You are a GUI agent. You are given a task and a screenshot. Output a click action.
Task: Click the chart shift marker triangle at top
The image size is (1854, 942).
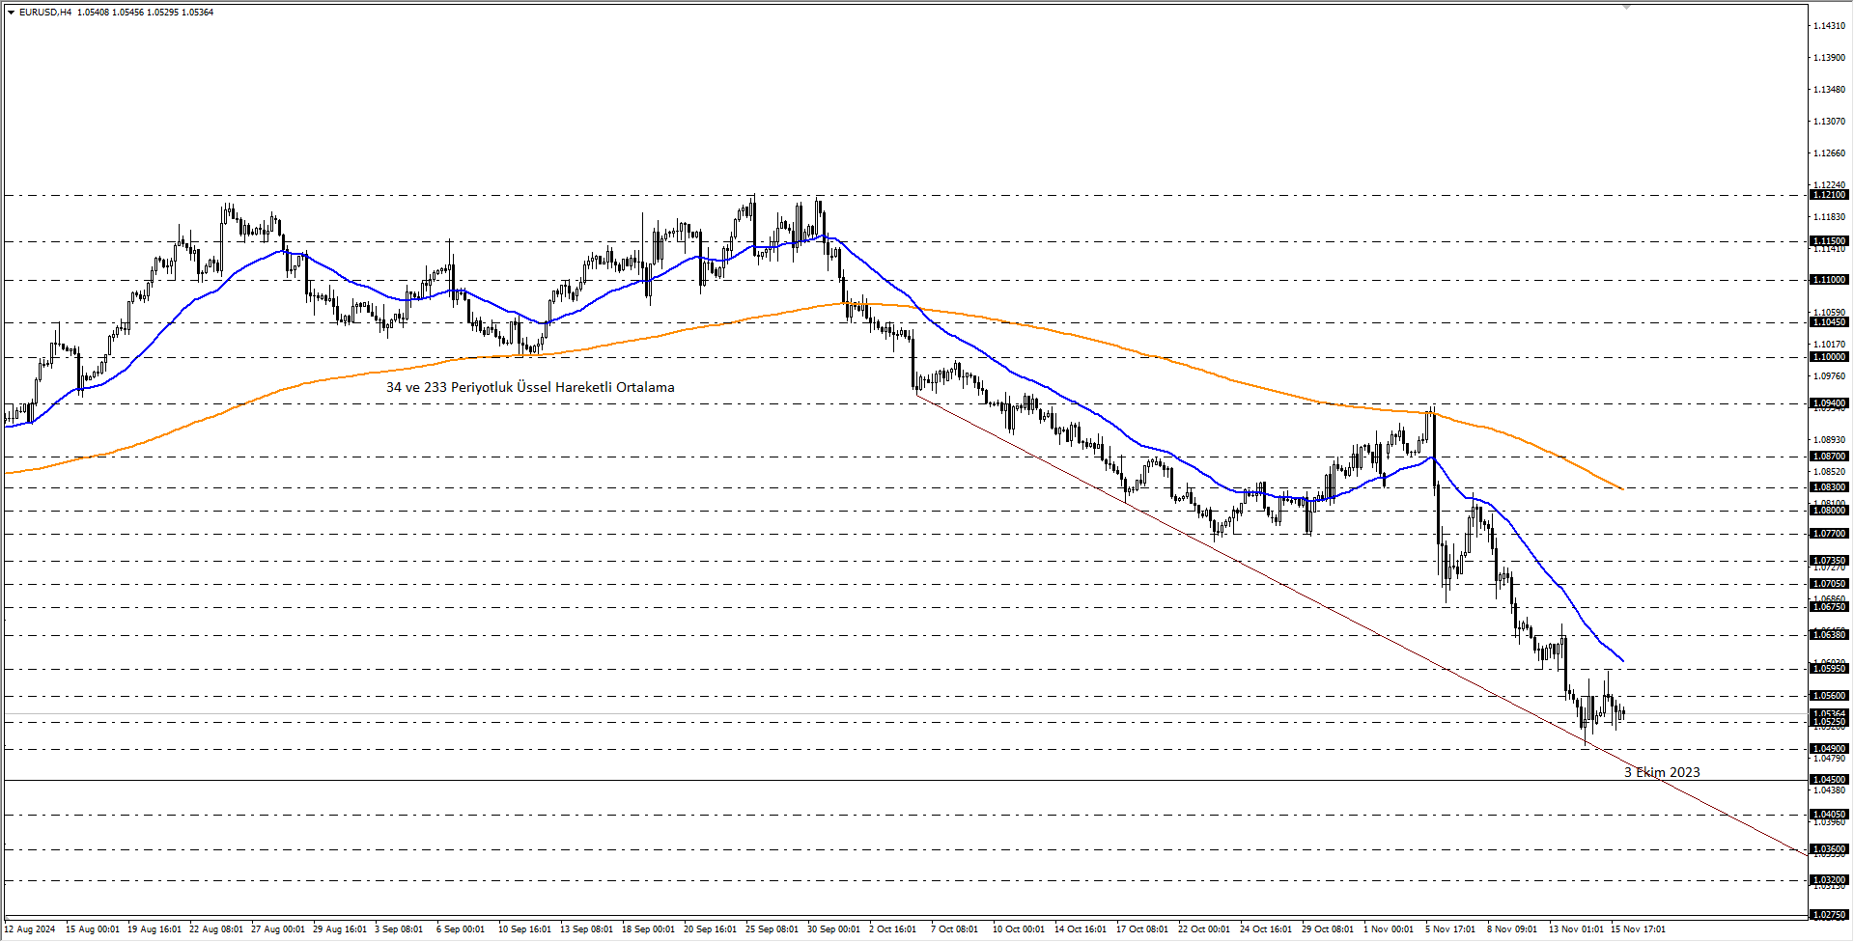click(1626, 7)
